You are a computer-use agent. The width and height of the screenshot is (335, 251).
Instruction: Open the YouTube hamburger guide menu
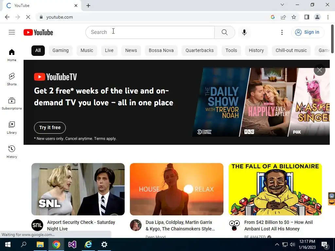[12, 32]
